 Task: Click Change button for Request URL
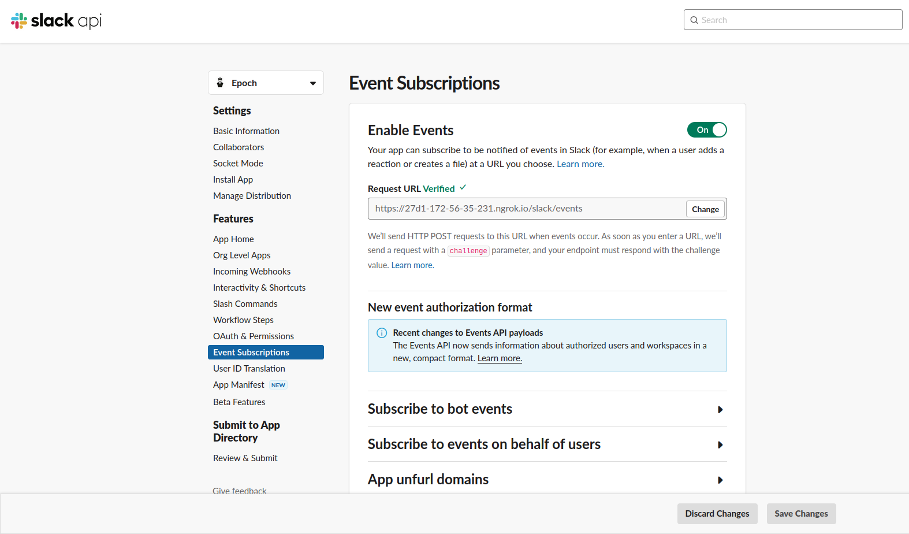705,209
